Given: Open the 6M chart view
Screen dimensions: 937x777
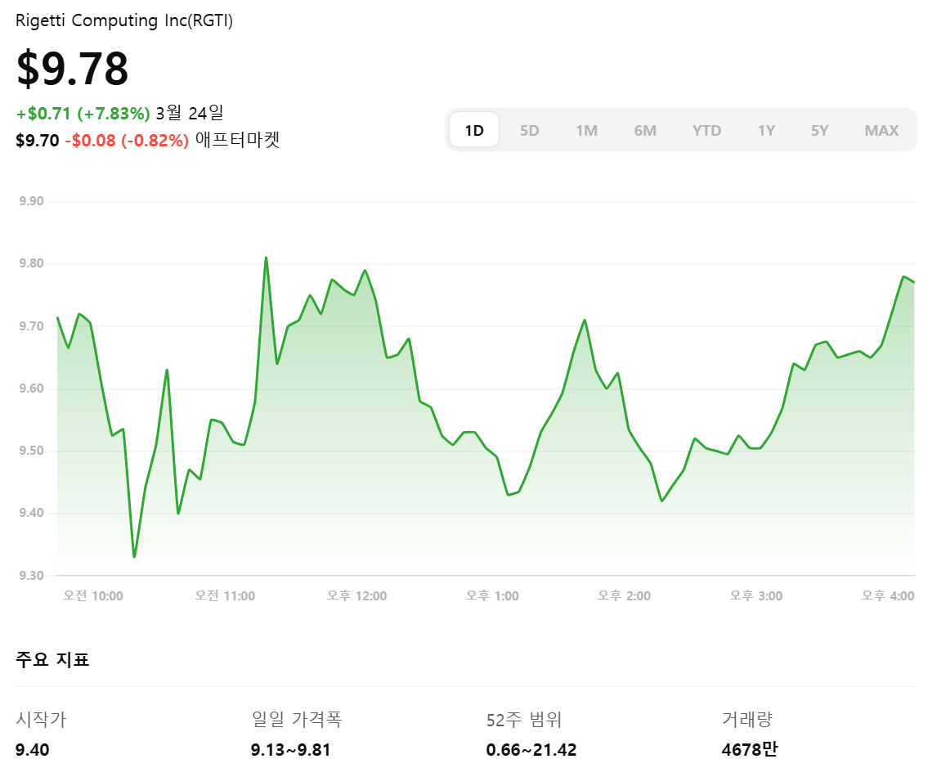Looking at the screenshot, I should click(645, 129).
